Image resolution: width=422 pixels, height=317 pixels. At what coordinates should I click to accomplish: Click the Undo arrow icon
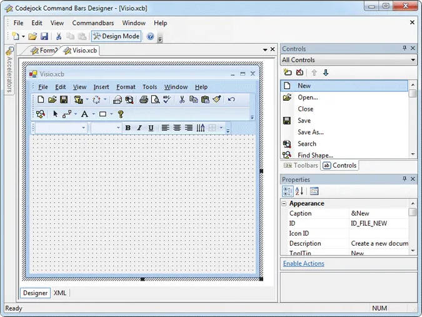pyautogui.click(x=231, y=99)
